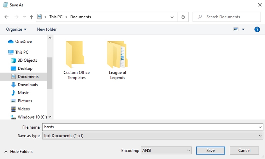Screen dimensions: 265x159
Task: Expand the chevron after This PC breadcrumb
Action: coord(66,17)
